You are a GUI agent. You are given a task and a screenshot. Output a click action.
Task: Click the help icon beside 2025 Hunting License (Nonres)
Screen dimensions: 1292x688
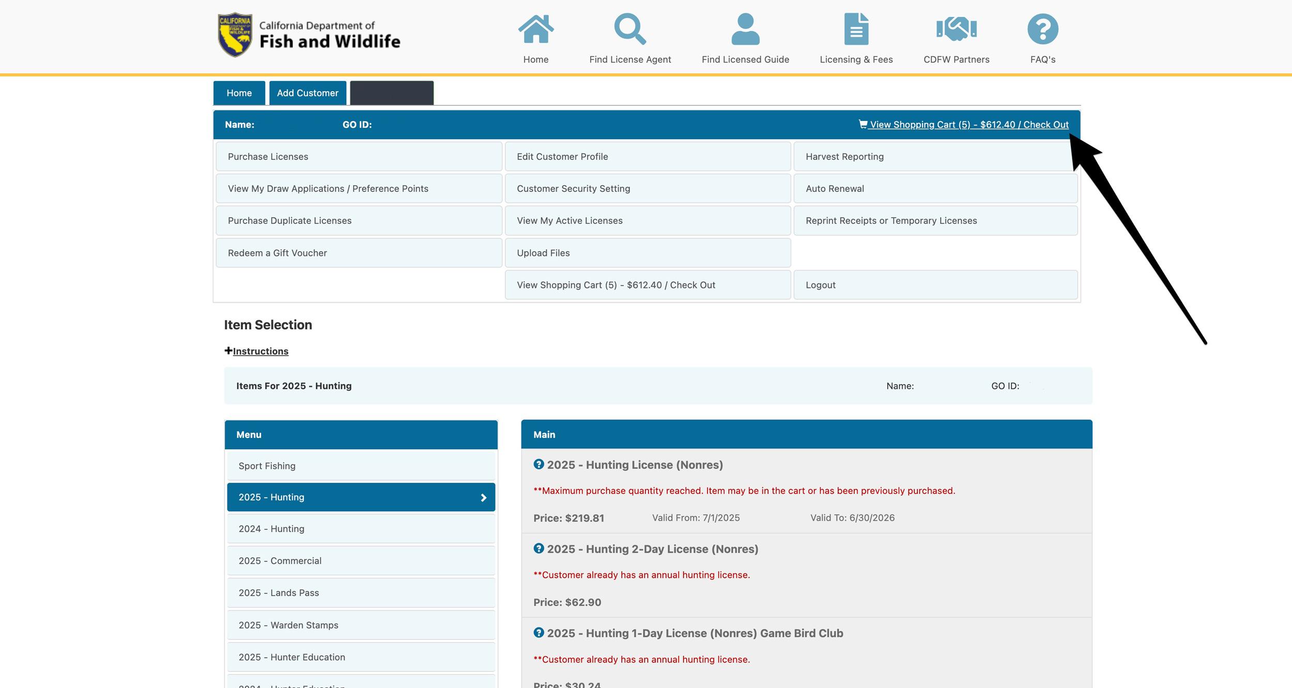pos(539,464)
